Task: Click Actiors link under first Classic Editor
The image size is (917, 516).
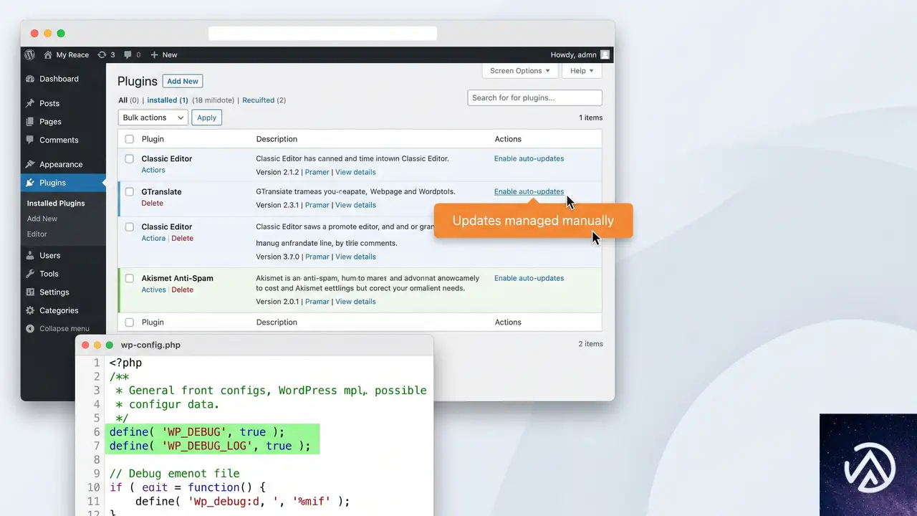Action: click(153, 171)
